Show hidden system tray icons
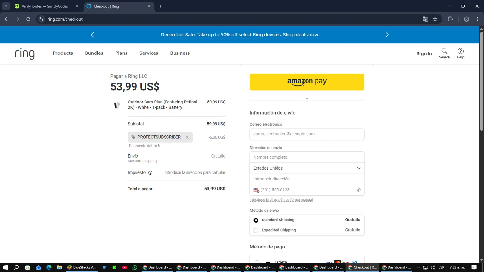This screenshot has width=484, height=272. click(x=418, y=267)
